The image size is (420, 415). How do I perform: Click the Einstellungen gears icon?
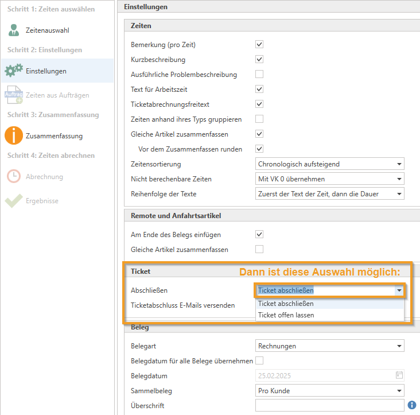pos(14,71)
